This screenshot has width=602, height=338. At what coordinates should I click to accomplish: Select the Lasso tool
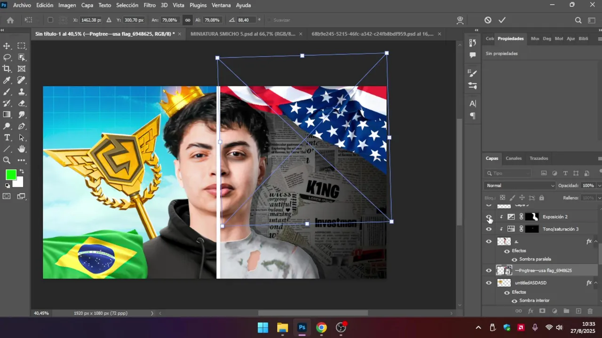tap(7, 57)
